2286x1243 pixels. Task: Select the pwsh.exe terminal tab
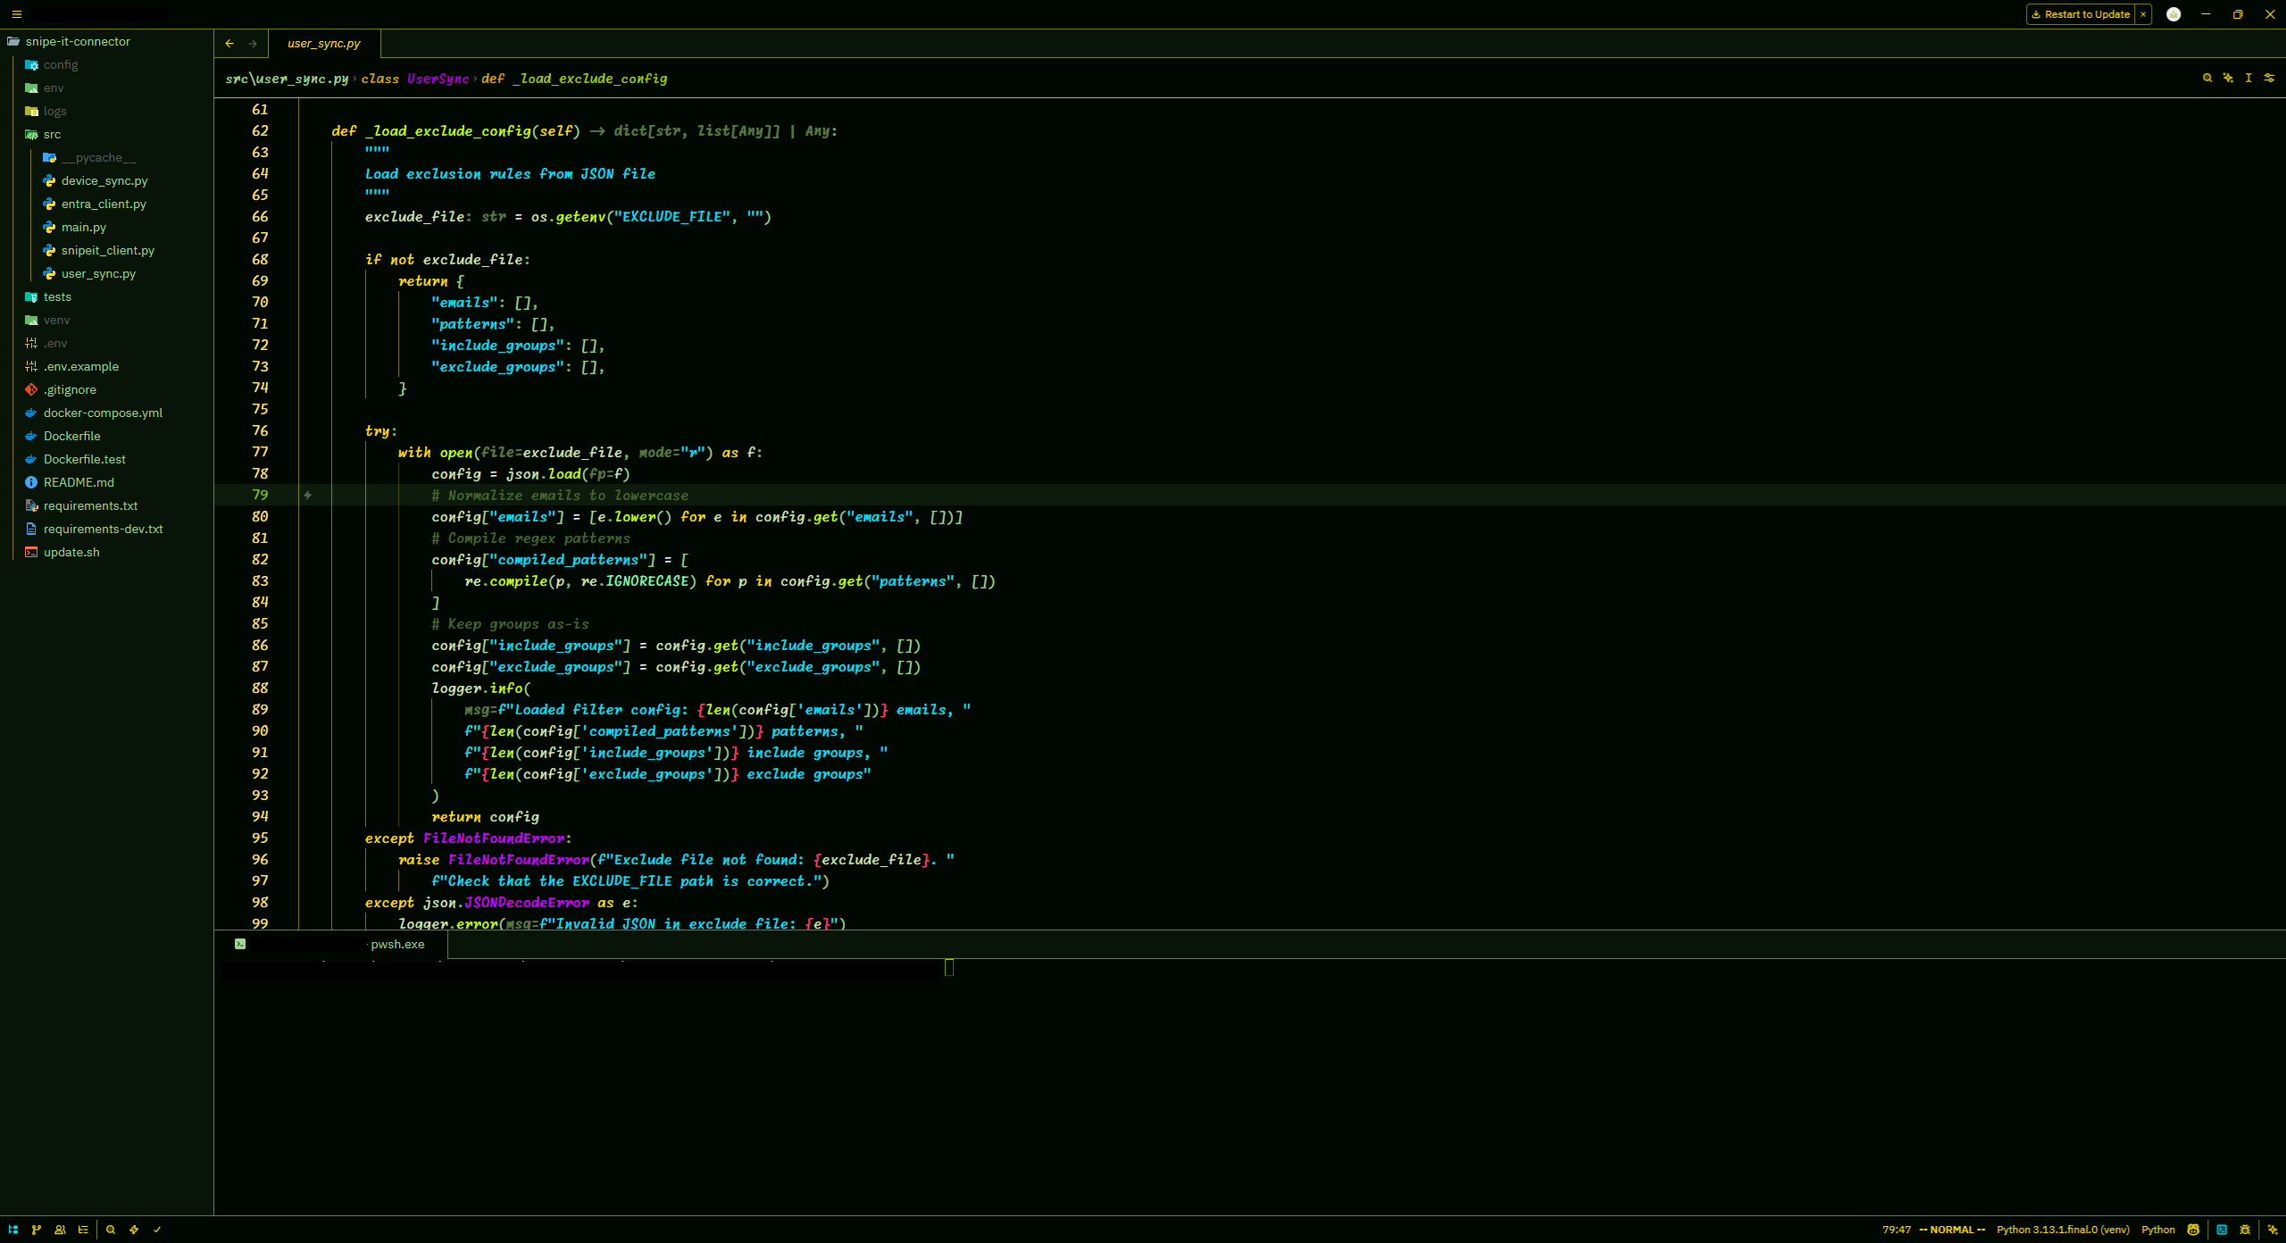(x=330, y=944)
